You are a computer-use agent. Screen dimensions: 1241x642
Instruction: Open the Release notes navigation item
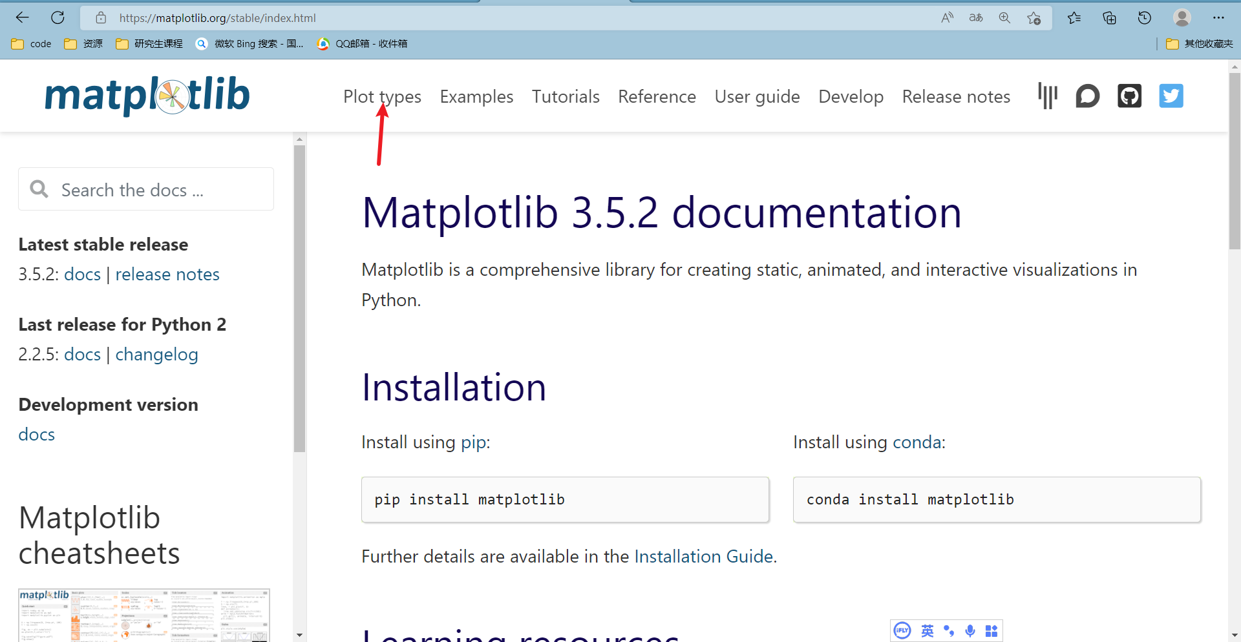coord(956,96)
